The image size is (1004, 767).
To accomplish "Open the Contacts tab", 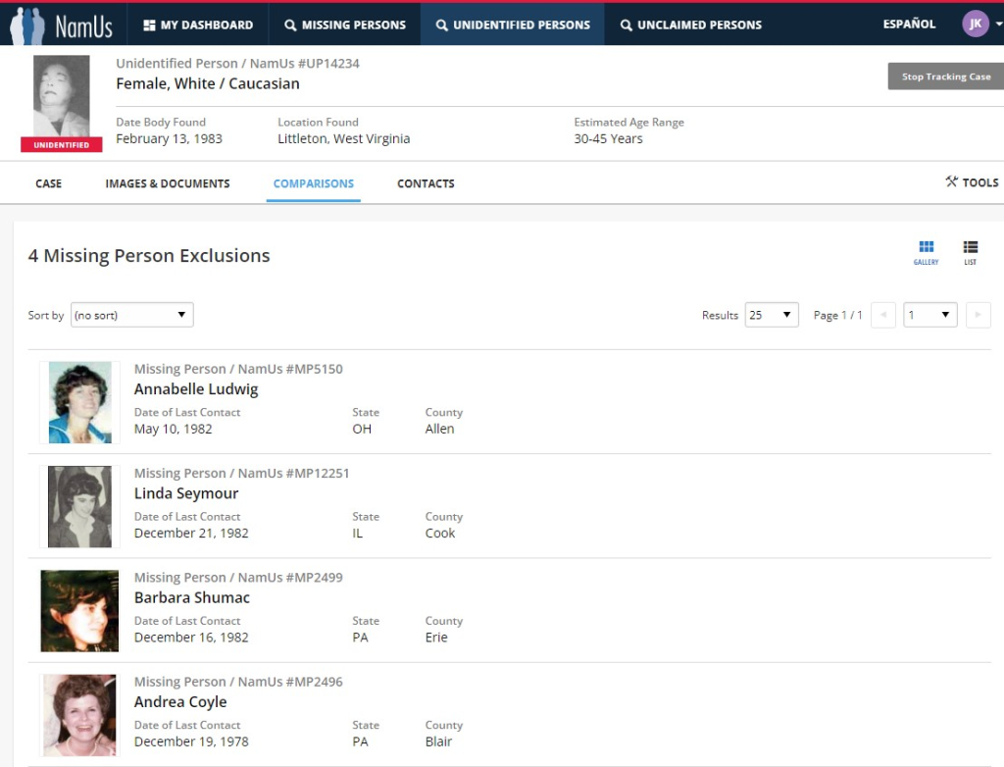I will coord(426,183).
